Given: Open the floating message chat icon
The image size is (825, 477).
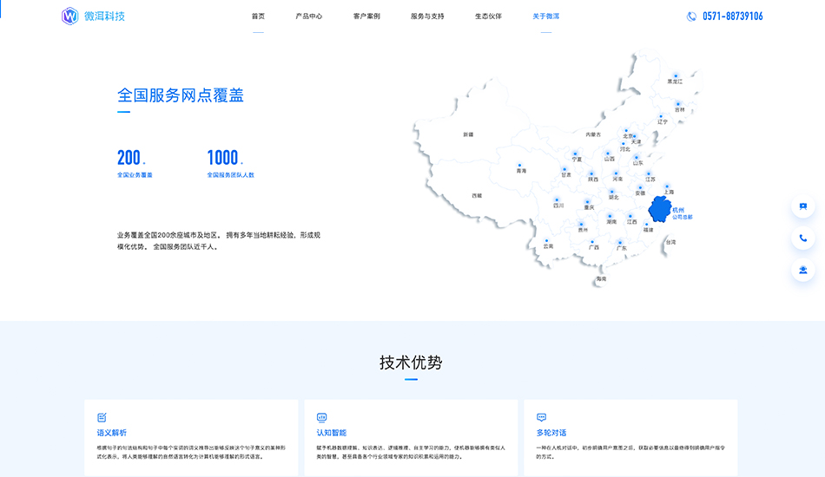Looking at the screenshot, I should click(x=802, y=206).
